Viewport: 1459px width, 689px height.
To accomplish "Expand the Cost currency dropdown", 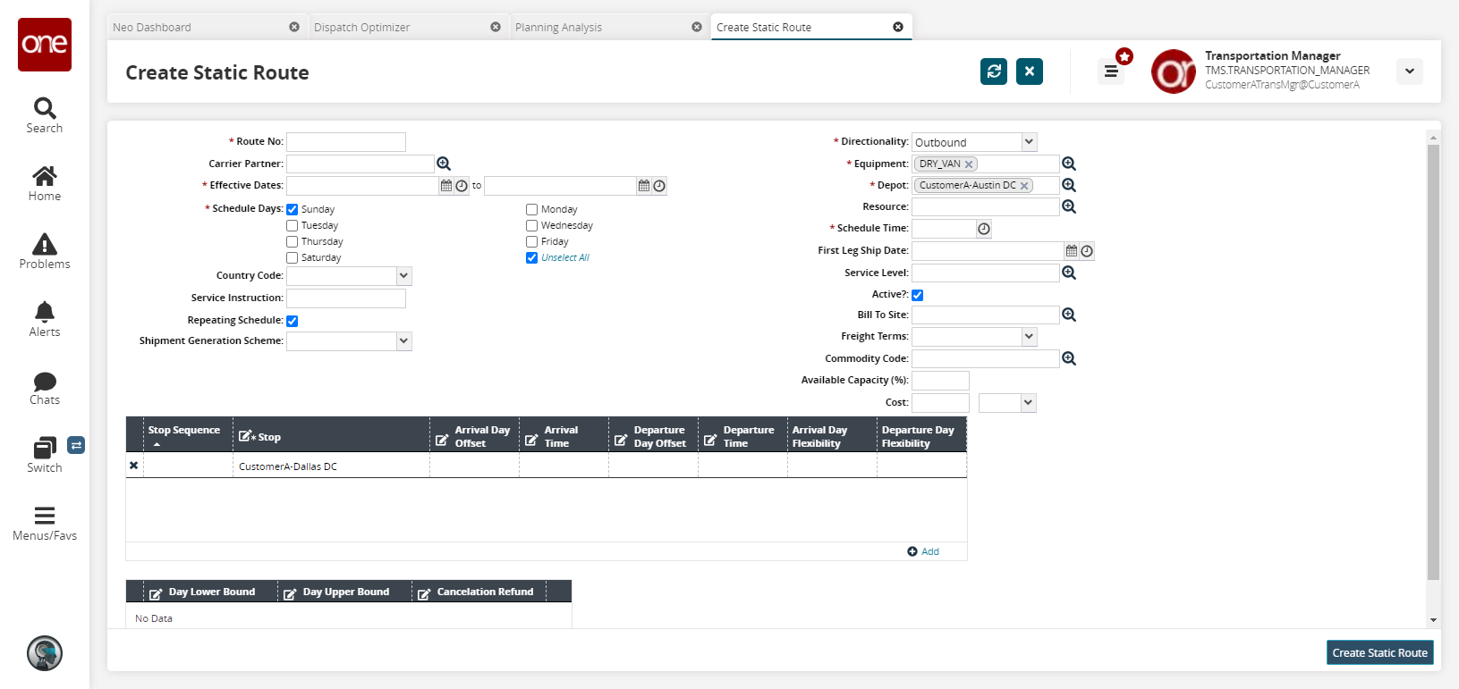I will point(1028,403).
